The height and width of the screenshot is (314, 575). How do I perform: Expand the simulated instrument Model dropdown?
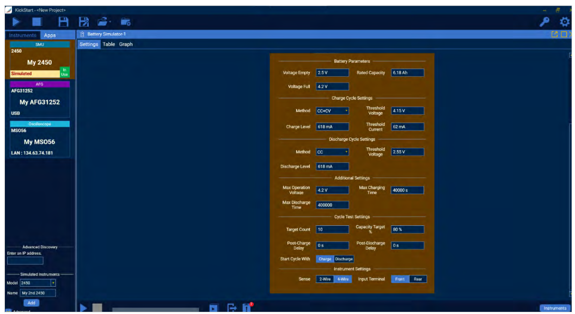point(53,283)
